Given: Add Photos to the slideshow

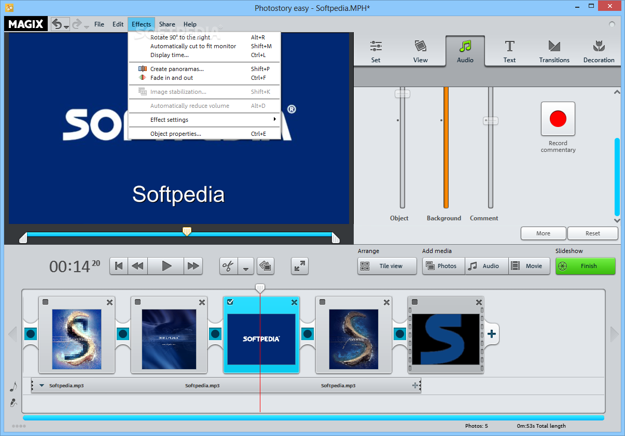Looking at the screenshot, I should coord(443,266).
